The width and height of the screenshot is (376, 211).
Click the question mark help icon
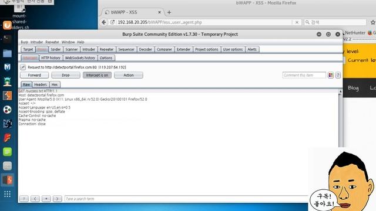coord(338,75)
